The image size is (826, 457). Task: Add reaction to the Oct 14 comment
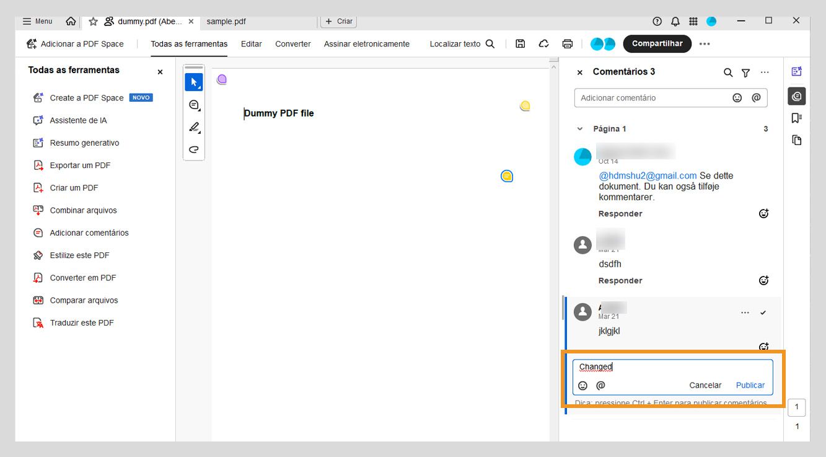764,214
